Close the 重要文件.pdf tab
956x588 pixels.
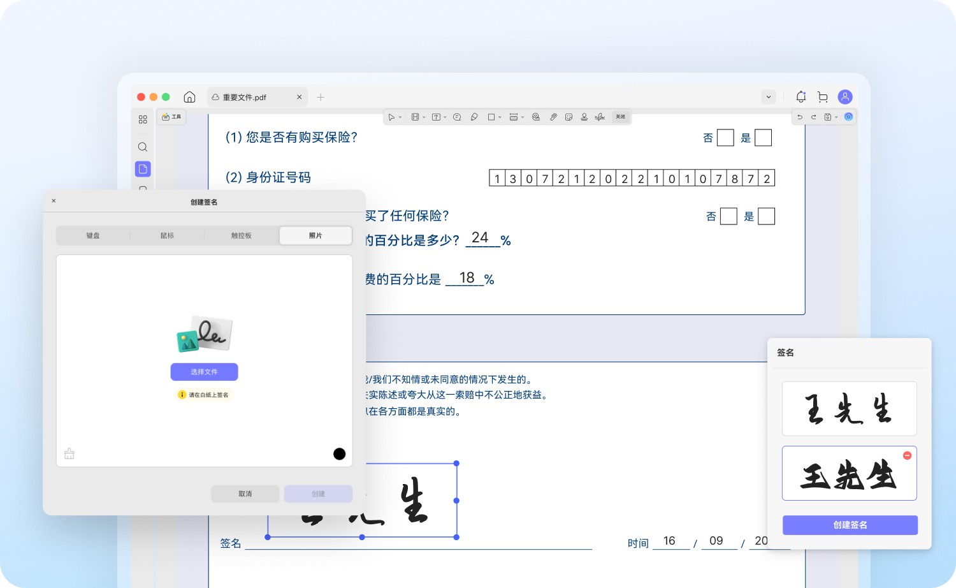pos(300,97)
